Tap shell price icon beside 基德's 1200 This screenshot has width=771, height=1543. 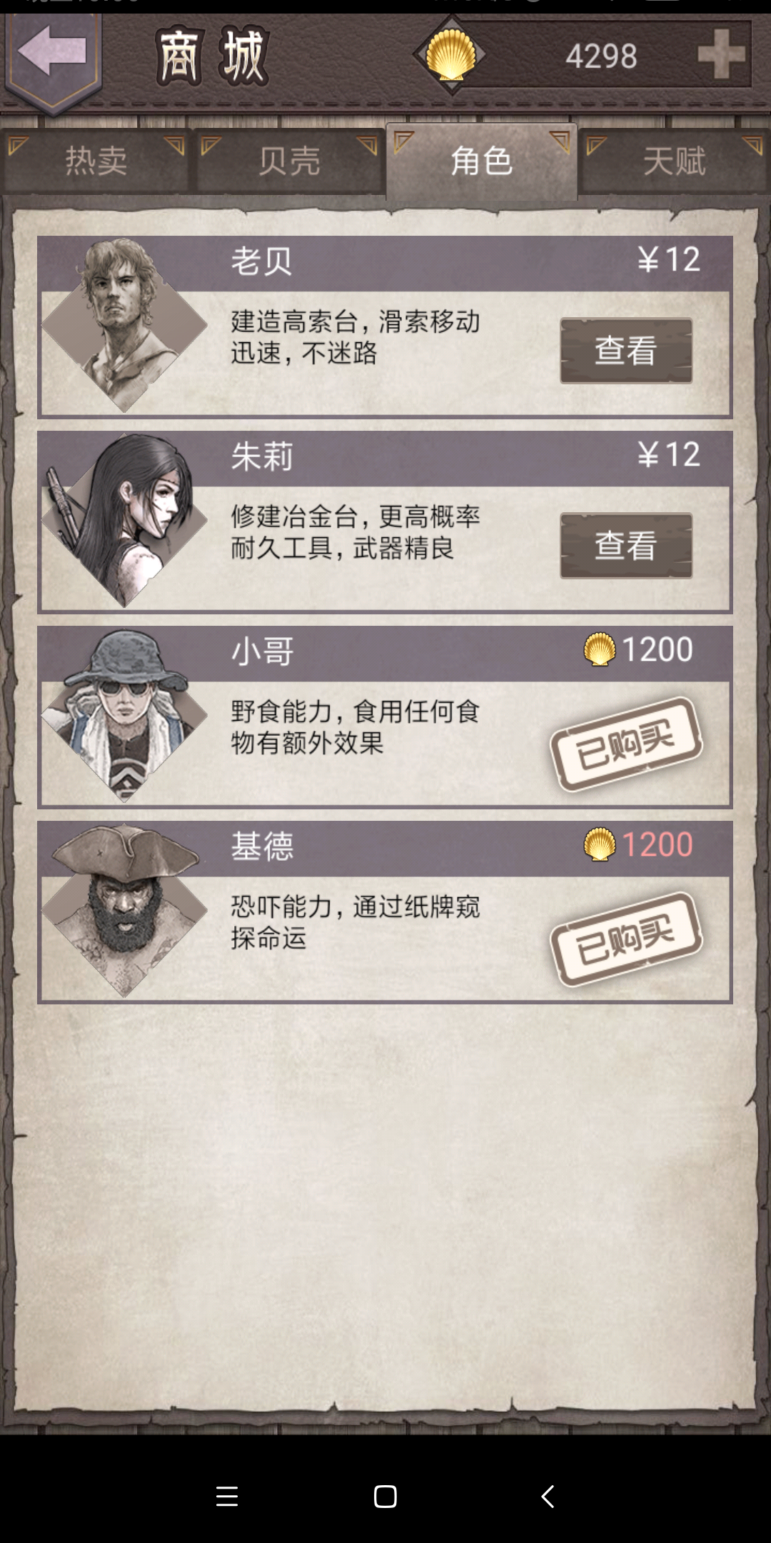point(599,844)
